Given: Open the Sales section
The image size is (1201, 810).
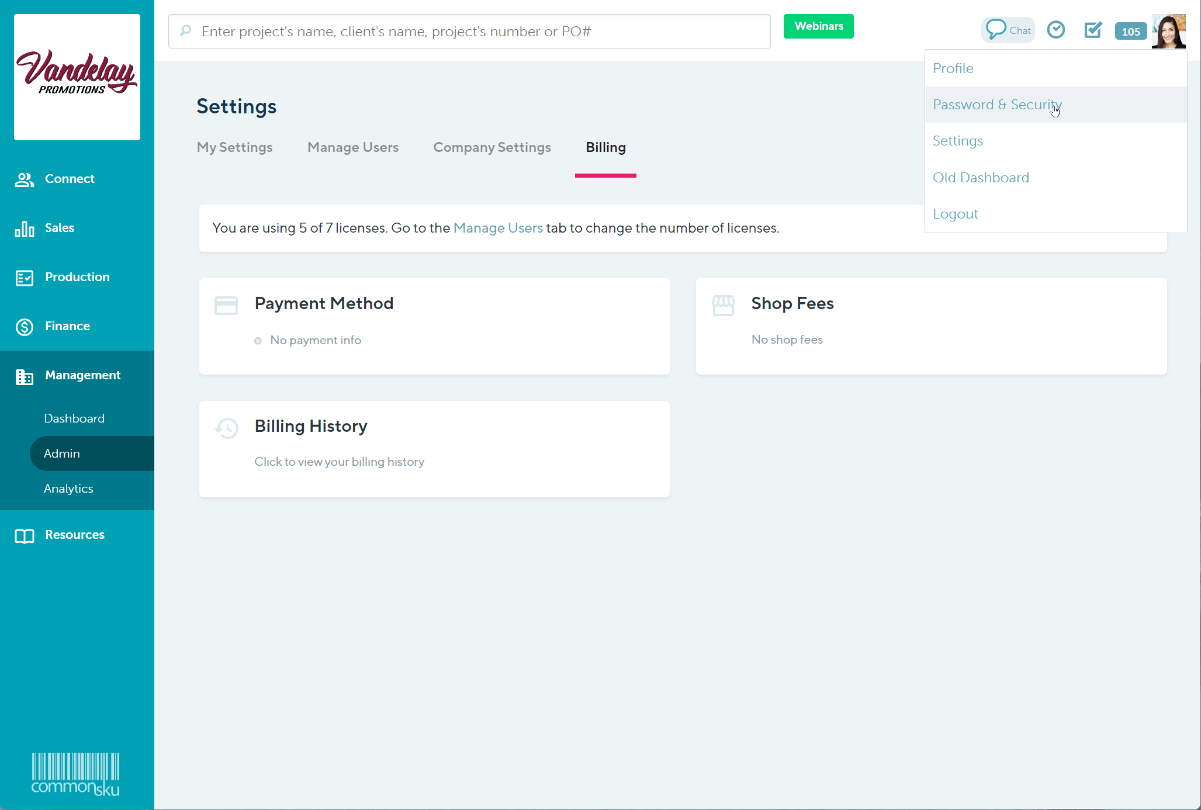Looking at the screenshot, I should click(60, 228).
